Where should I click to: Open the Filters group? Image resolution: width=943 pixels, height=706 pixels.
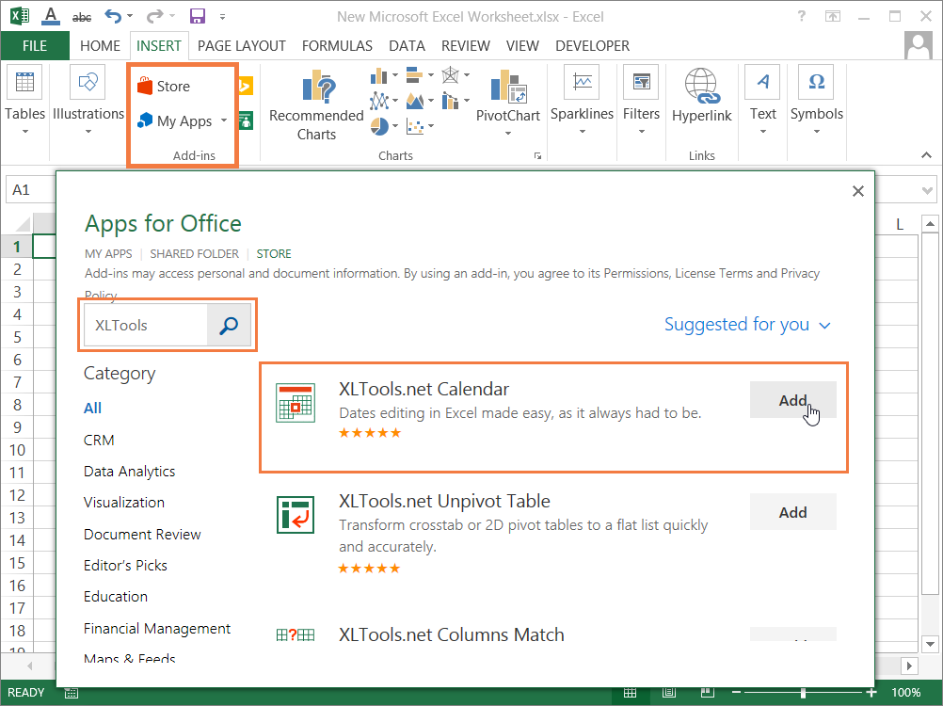point(641,100)
